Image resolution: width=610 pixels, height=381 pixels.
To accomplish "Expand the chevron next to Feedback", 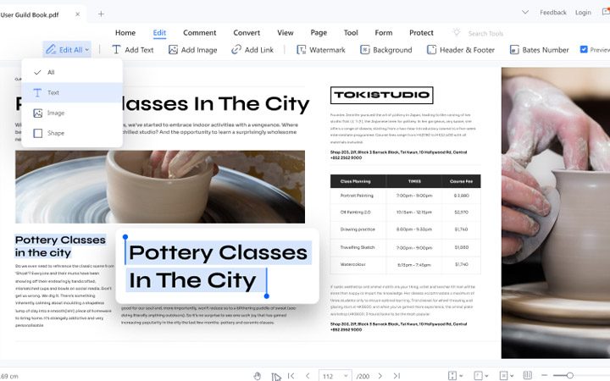I will pos(525,13).
